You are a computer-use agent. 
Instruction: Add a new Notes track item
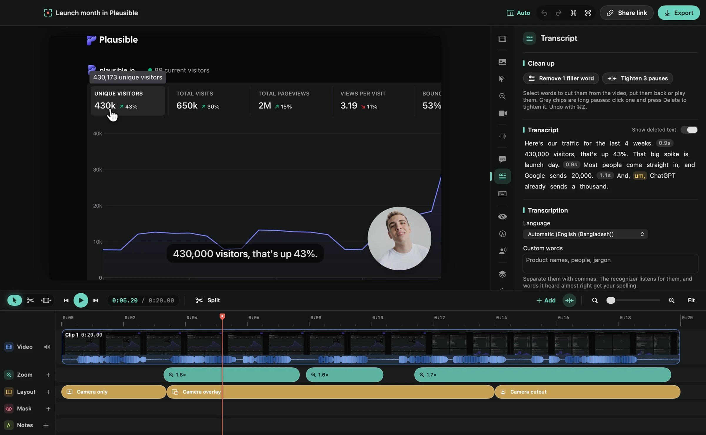(46, 425)
